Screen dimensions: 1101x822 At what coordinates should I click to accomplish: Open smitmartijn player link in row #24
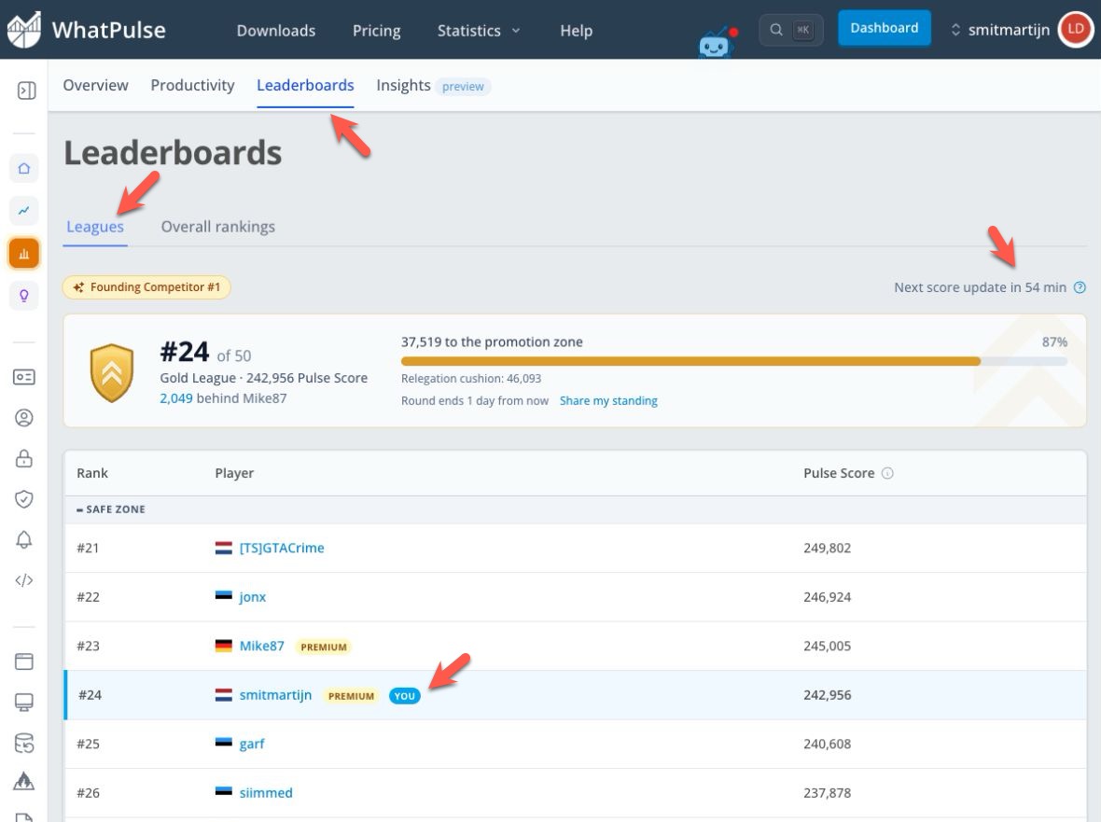coord(275,695)
